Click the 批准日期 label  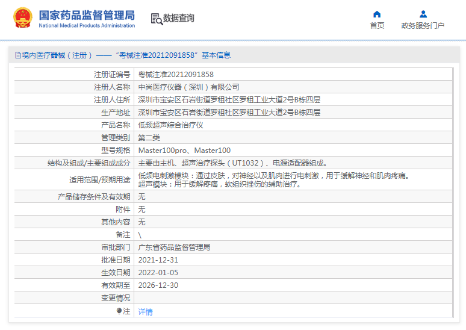[x=116, y=260]
